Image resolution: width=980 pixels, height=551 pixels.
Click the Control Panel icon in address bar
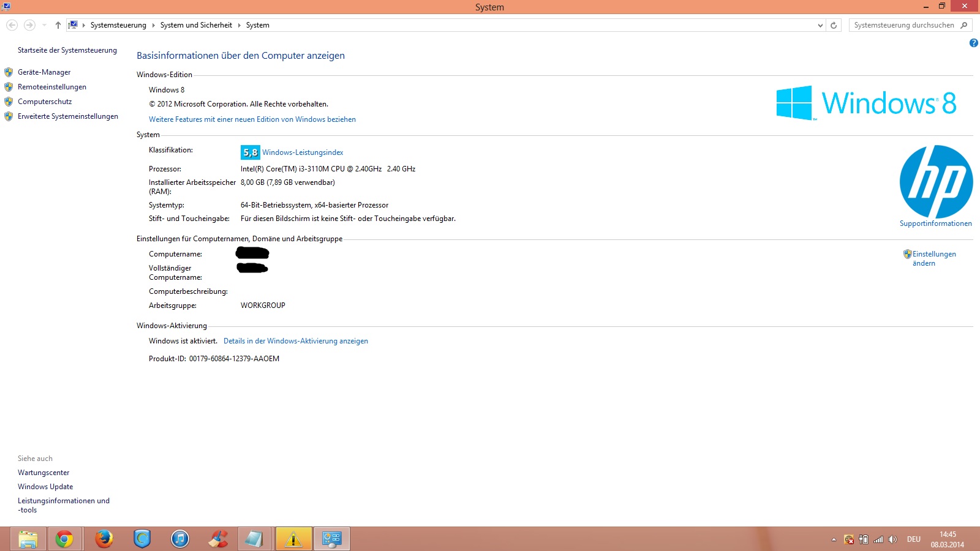(x=73, y=25)
